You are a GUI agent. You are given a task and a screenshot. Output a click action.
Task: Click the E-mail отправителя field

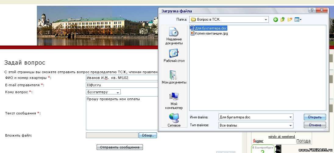[x=122, y=85]
